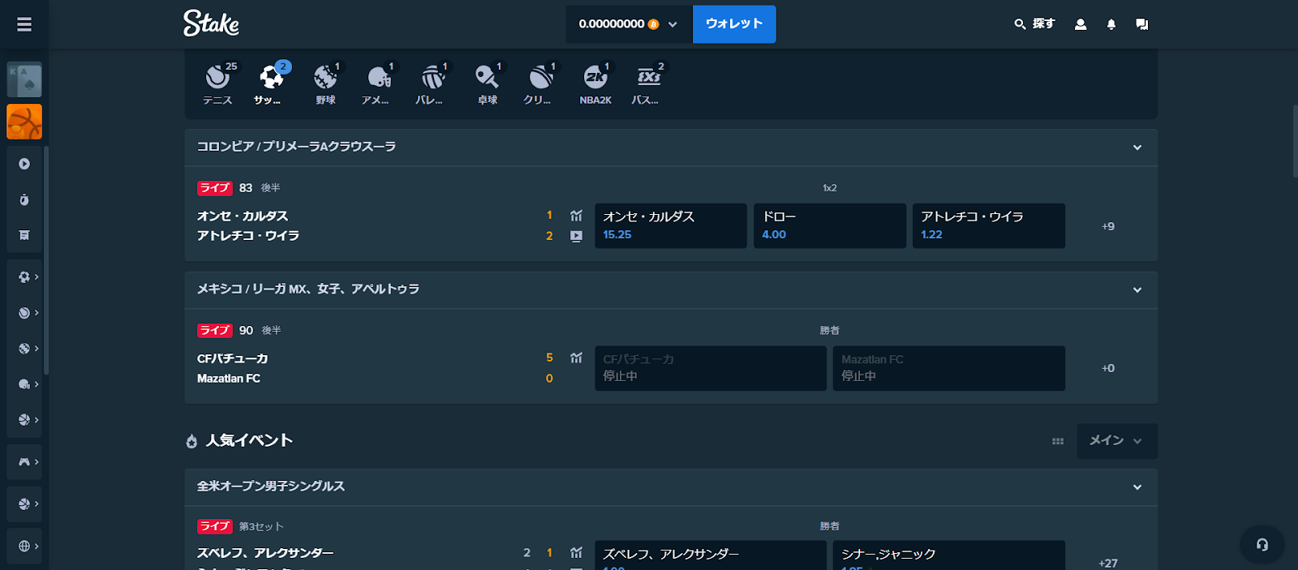This screenshot has width=1298, height=570.
Task: Open stats chart icon for CFパチューカ match
Action: [576, 358]
